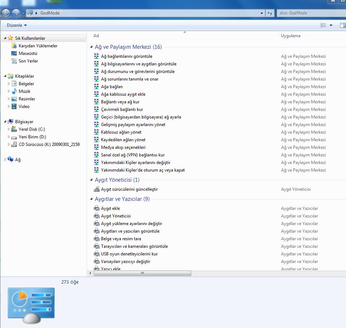Image resolution: width=346 pixels, height=328 pixels.
Task: Click the horizontal scrollbar left arrow
Action: click(x=90, y=273)
